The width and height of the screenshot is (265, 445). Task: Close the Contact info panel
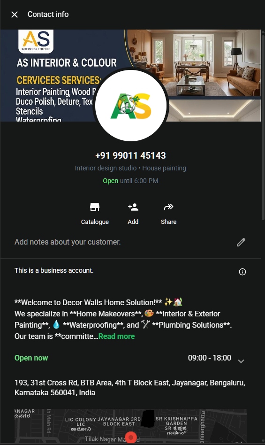click(15, 15)
